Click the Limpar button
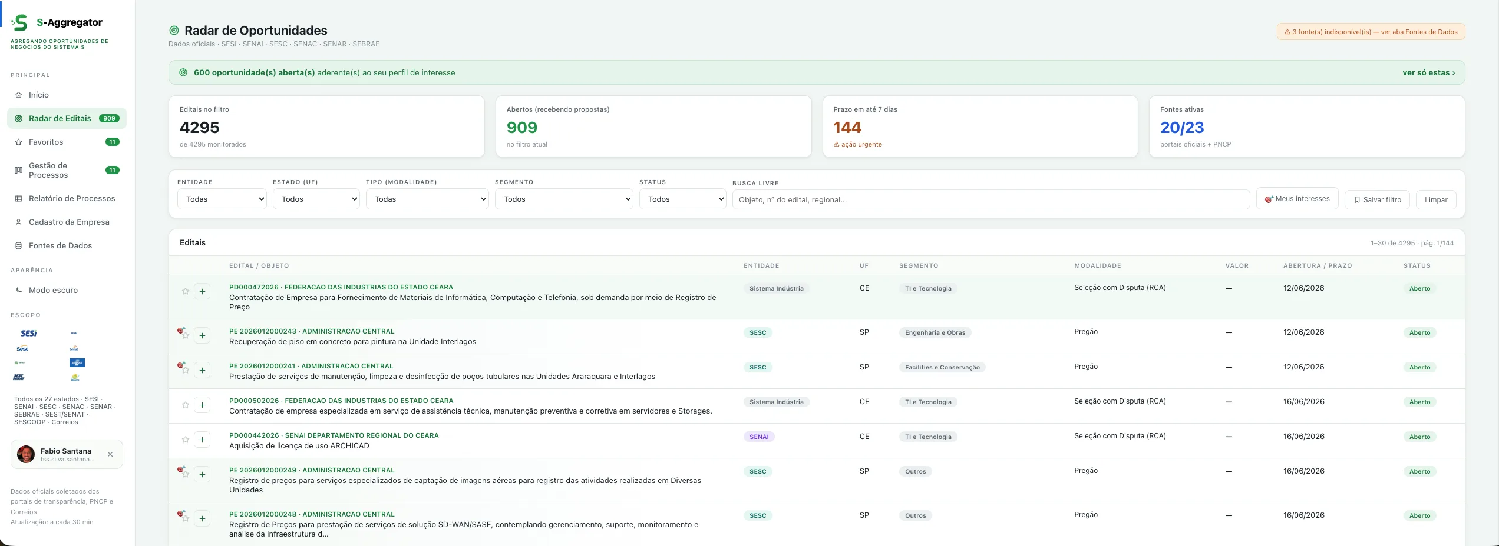 [1436, 199]
